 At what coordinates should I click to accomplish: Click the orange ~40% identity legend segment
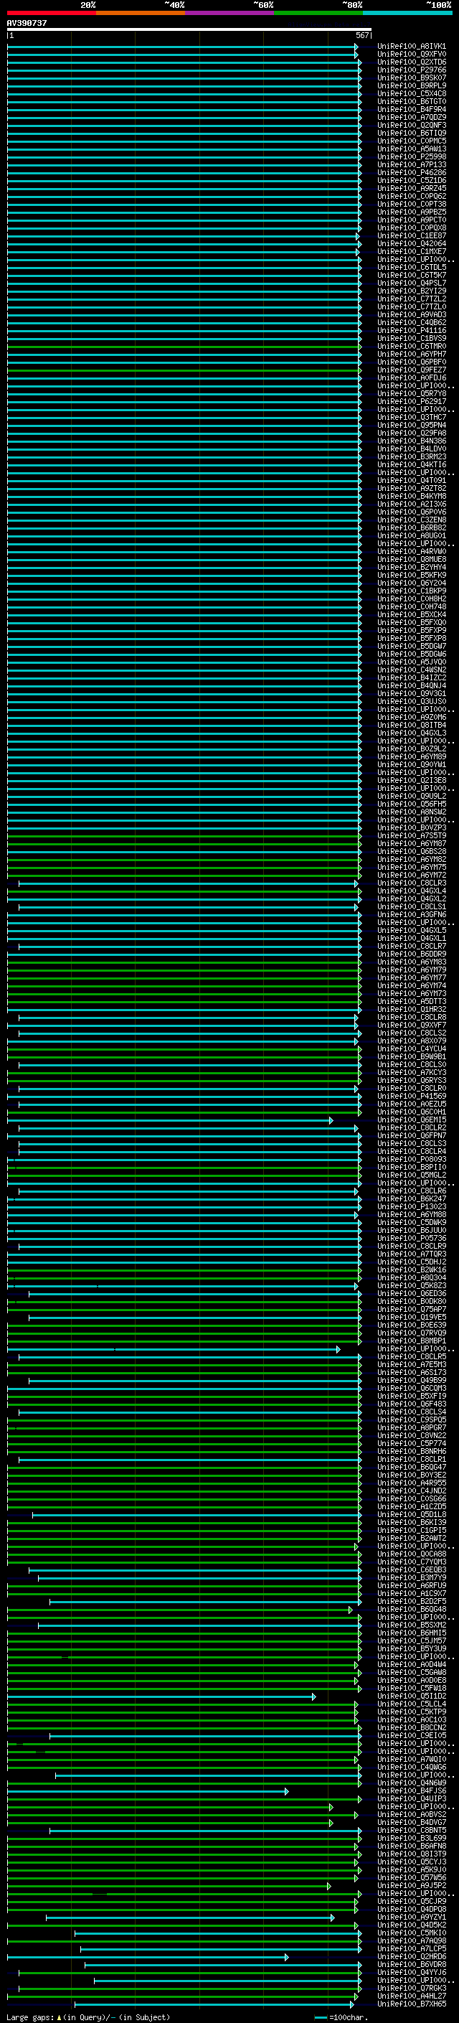click(x=141, y=13)
